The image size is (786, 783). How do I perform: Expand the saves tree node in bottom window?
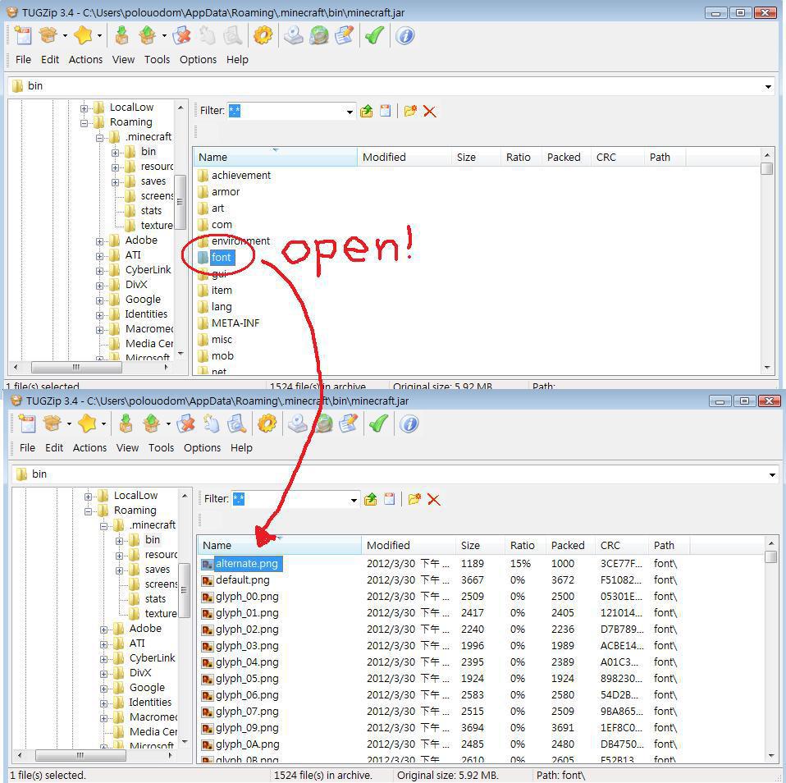(119, 570)
